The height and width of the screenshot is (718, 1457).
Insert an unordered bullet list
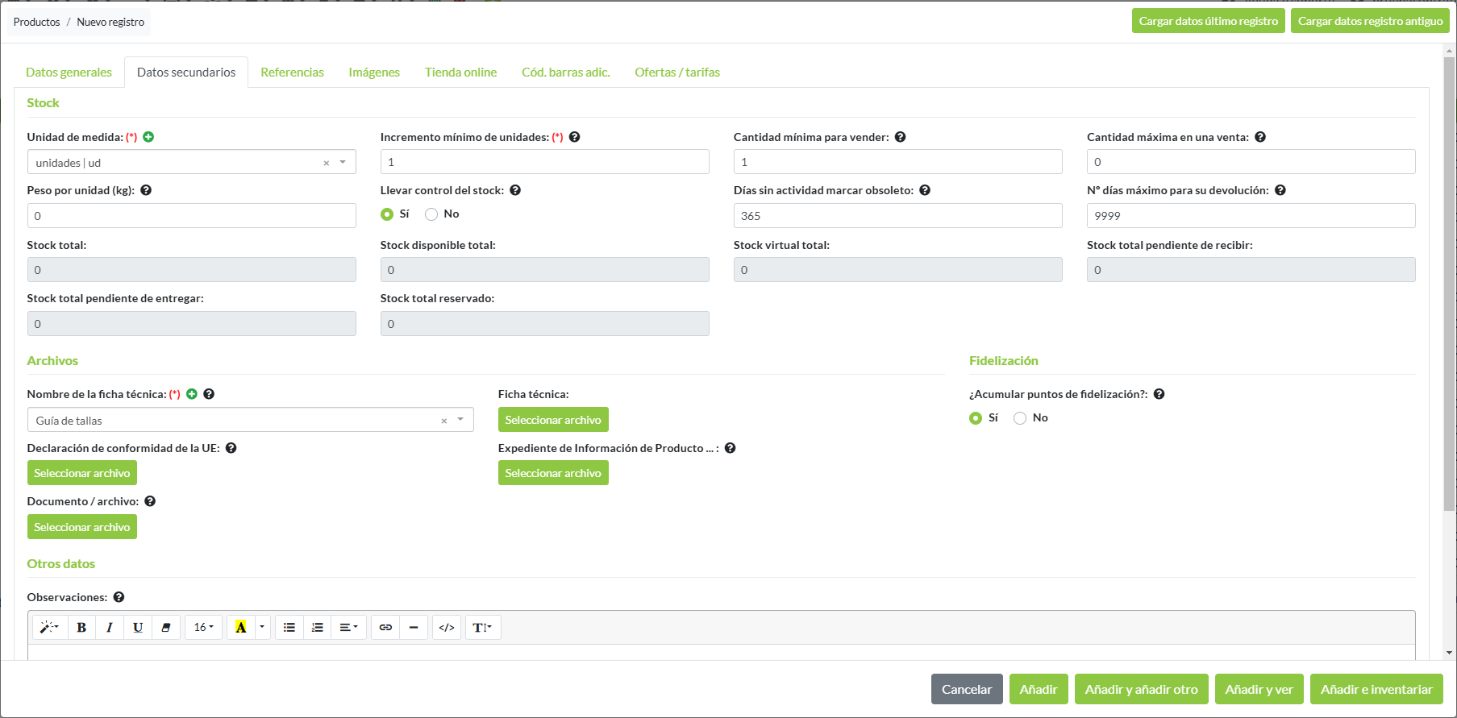[289, 628]
